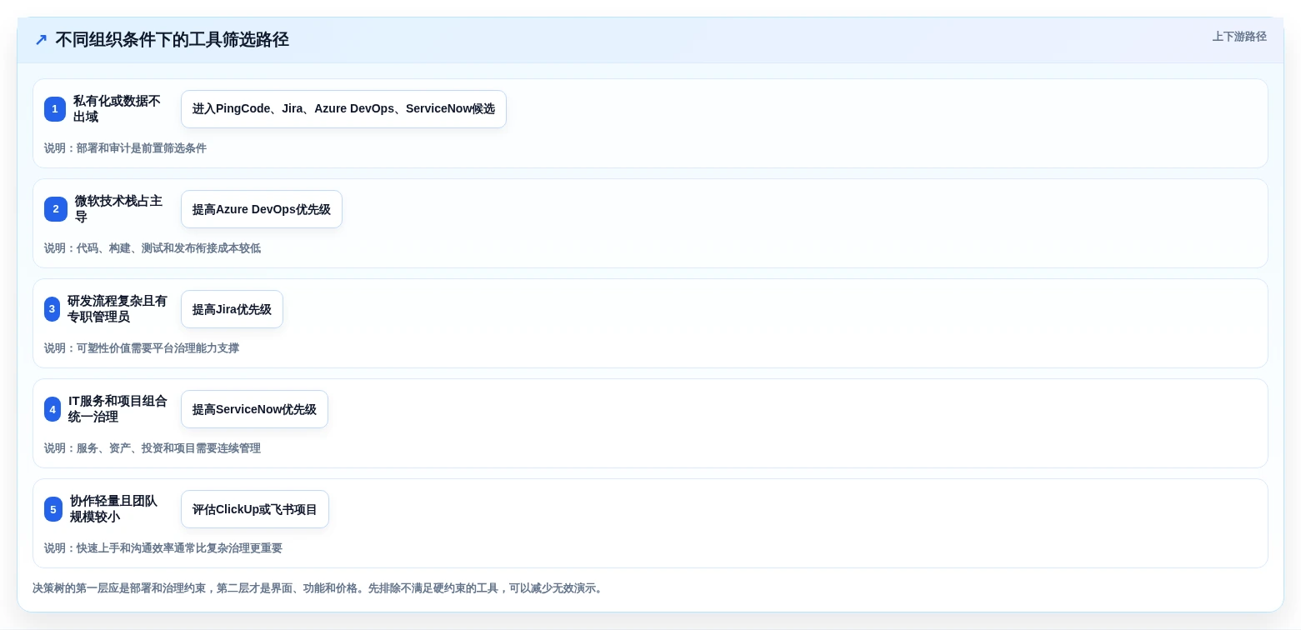Click the condition IT服务和项目组合统一治理
Screen dimensions: 1301x630
[x=118, y=409]
